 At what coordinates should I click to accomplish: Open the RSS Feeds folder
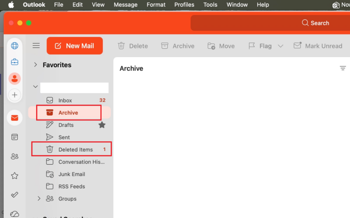[x=69, y=186]
